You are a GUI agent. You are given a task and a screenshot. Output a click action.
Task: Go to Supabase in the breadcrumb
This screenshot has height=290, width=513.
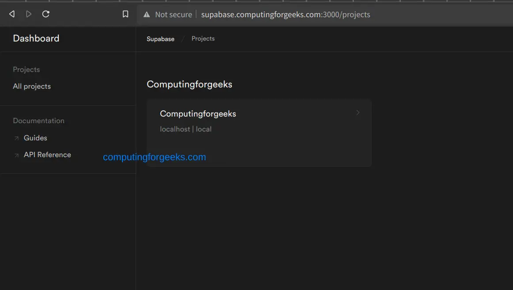pyautogui.click(x=160, y=39)
